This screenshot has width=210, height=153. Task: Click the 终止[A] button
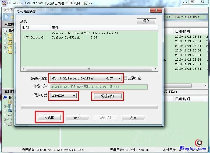pos(105,117)
